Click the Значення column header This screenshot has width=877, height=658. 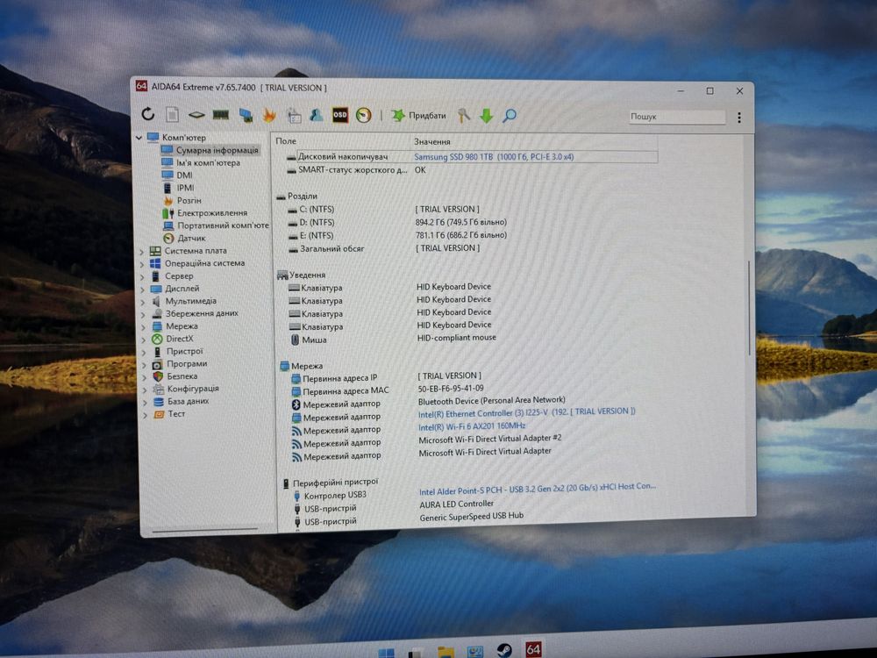pos(432,141)
